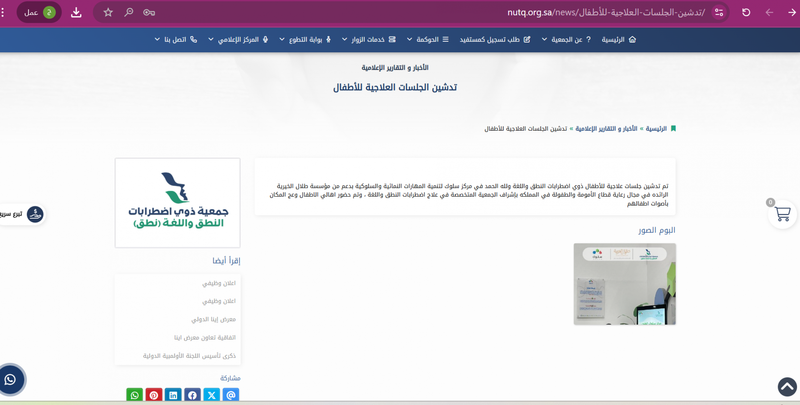Open the floating WhatsApp chat bubble

(x=10, y=380)
